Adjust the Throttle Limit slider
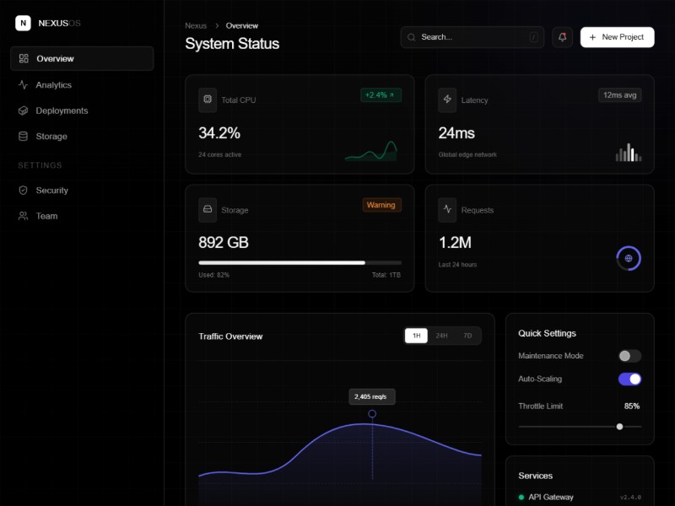The height and width of the screenshot is (506, 675). (x=620, y=426)
